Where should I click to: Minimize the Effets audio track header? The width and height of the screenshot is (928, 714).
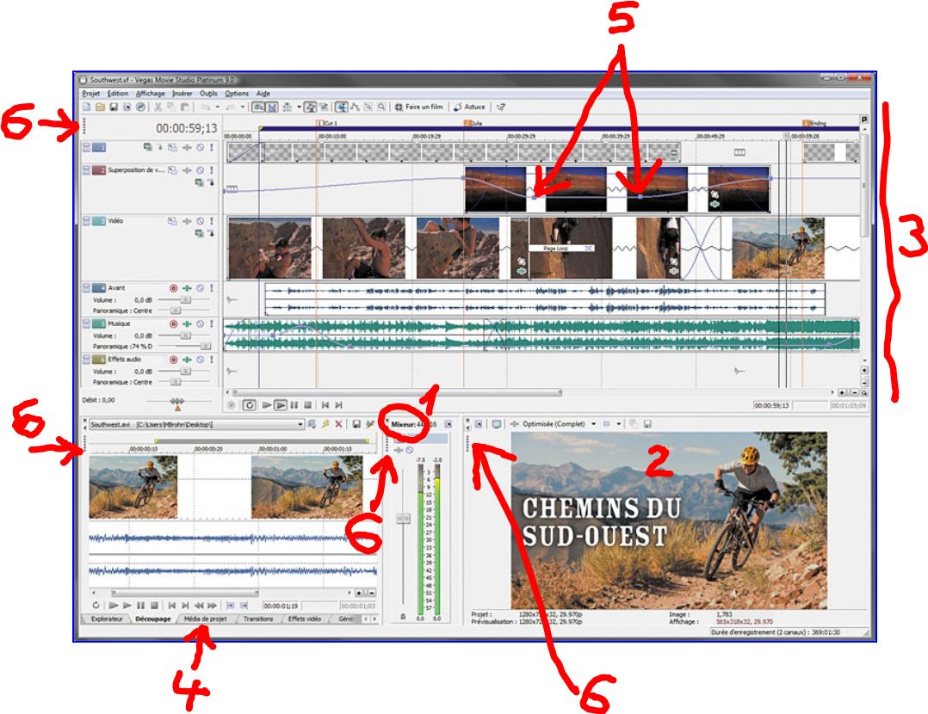86,357
